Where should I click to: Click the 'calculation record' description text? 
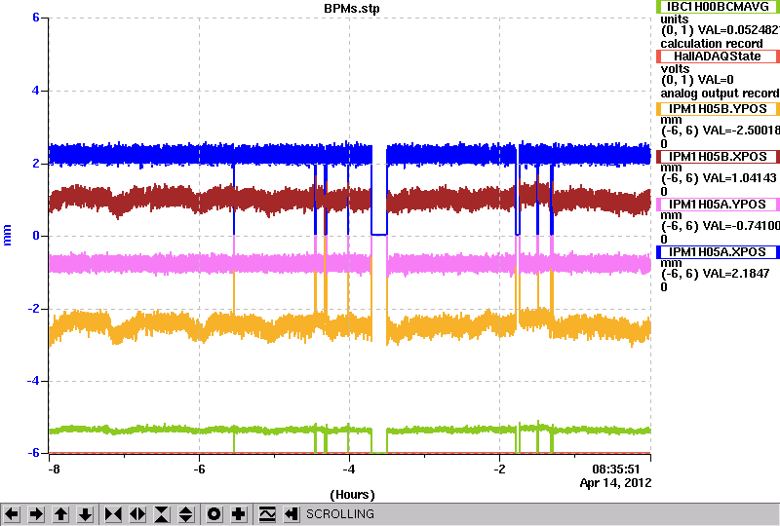(x=712, y=44)
